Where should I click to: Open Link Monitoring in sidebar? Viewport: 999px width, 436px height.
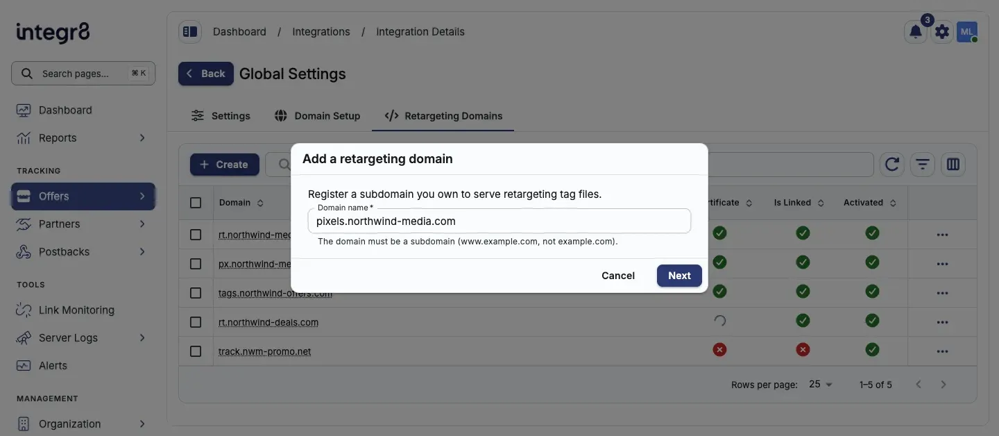point(83,310)
